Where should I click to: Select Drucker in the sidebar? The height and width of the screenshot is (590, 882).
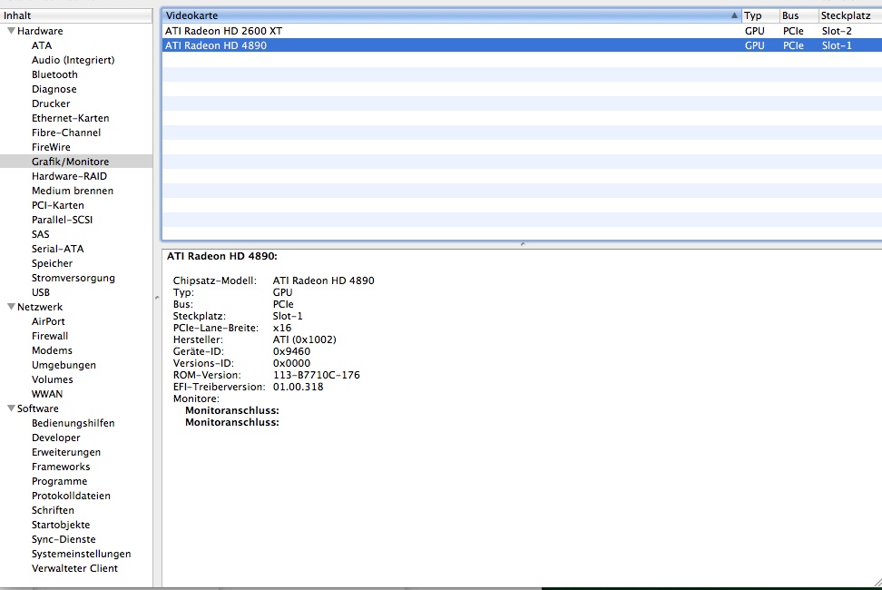[51, 103]
